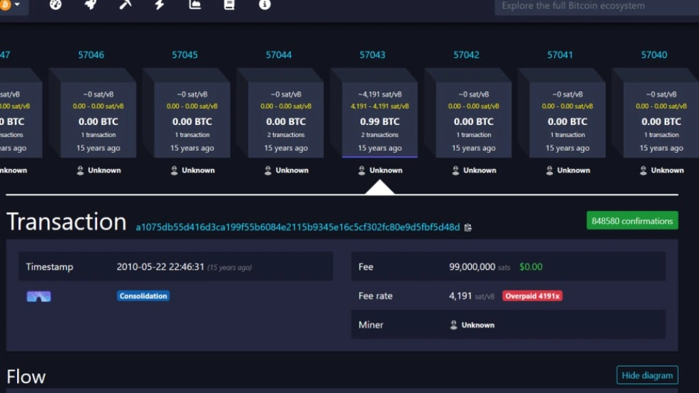Screen dimensions: 699x393
Task: Click the Overpaid 4191x badge
Action: tap(532, 296)
